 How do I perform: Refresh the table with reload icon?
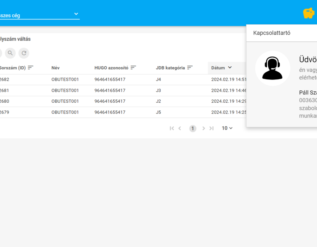point(24,53)
